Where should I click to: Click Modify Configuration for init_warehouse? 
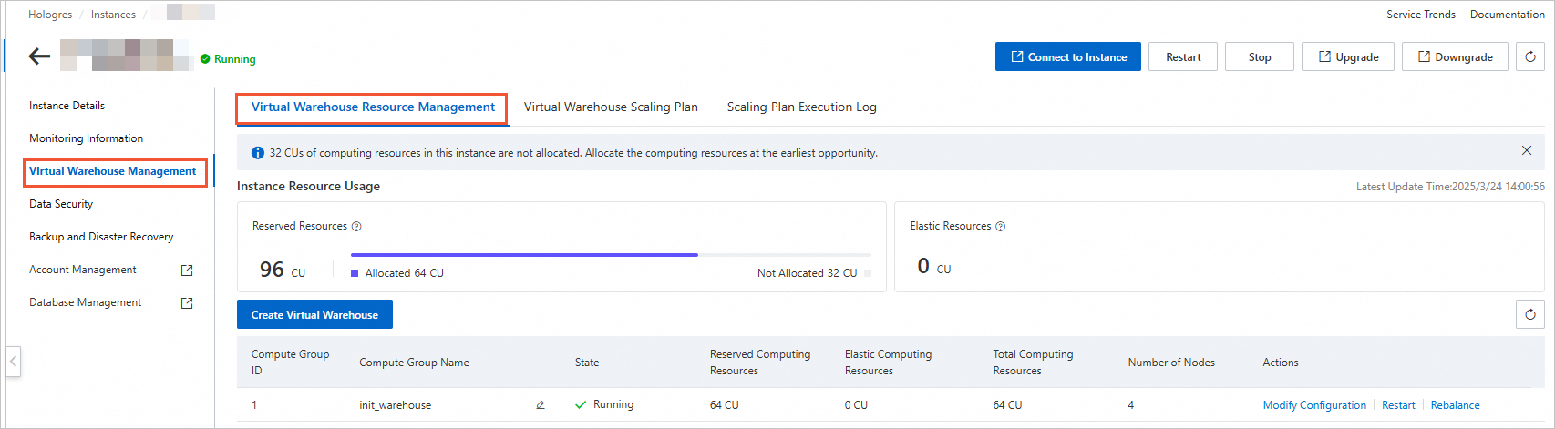[x=1314, y=405]
